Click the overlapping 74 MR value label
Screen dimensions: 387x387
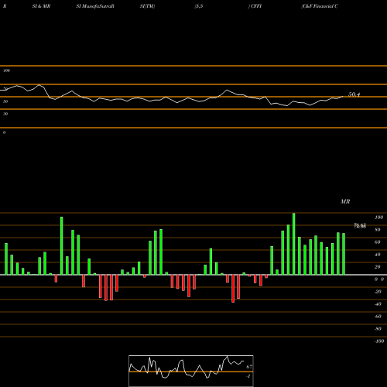pyautogui.click(x=360, y=226)
